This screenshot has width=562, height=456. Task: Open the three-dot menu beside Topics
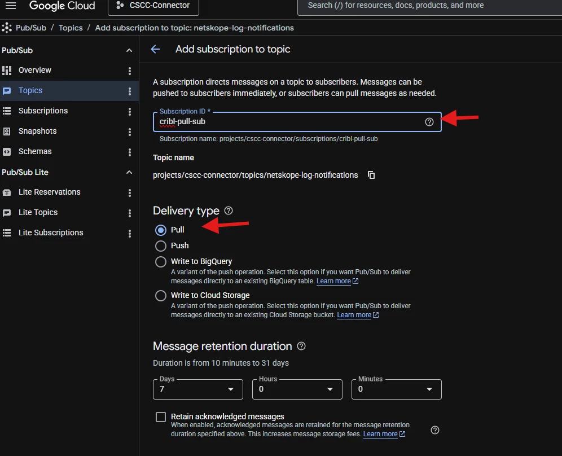(x=129, y=91)
